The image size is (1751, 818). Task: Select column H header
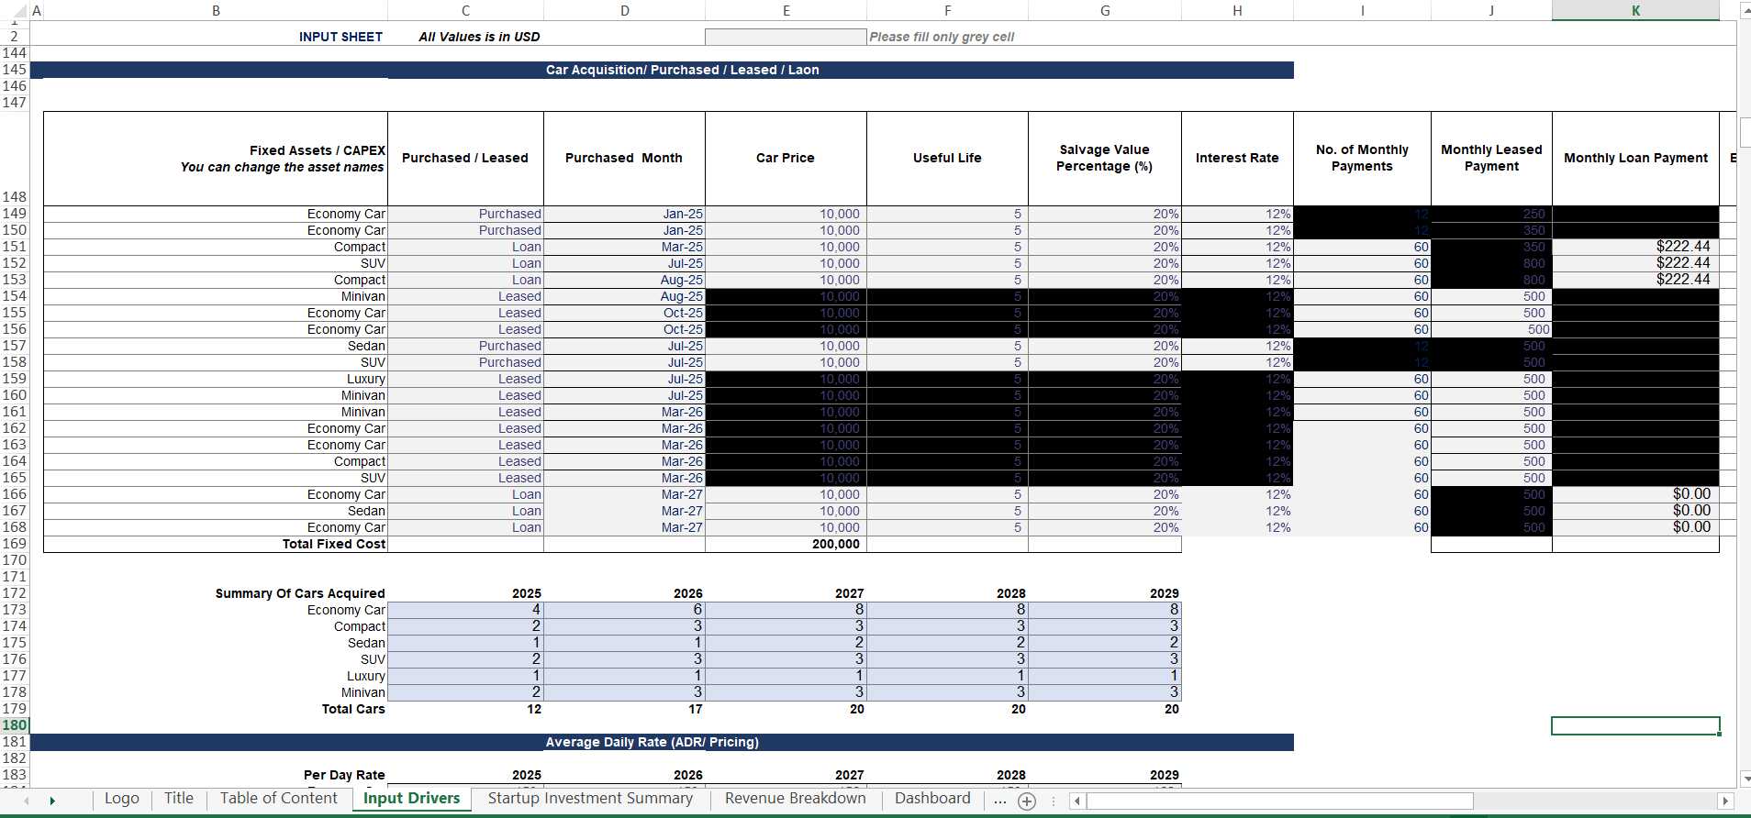1237,11
